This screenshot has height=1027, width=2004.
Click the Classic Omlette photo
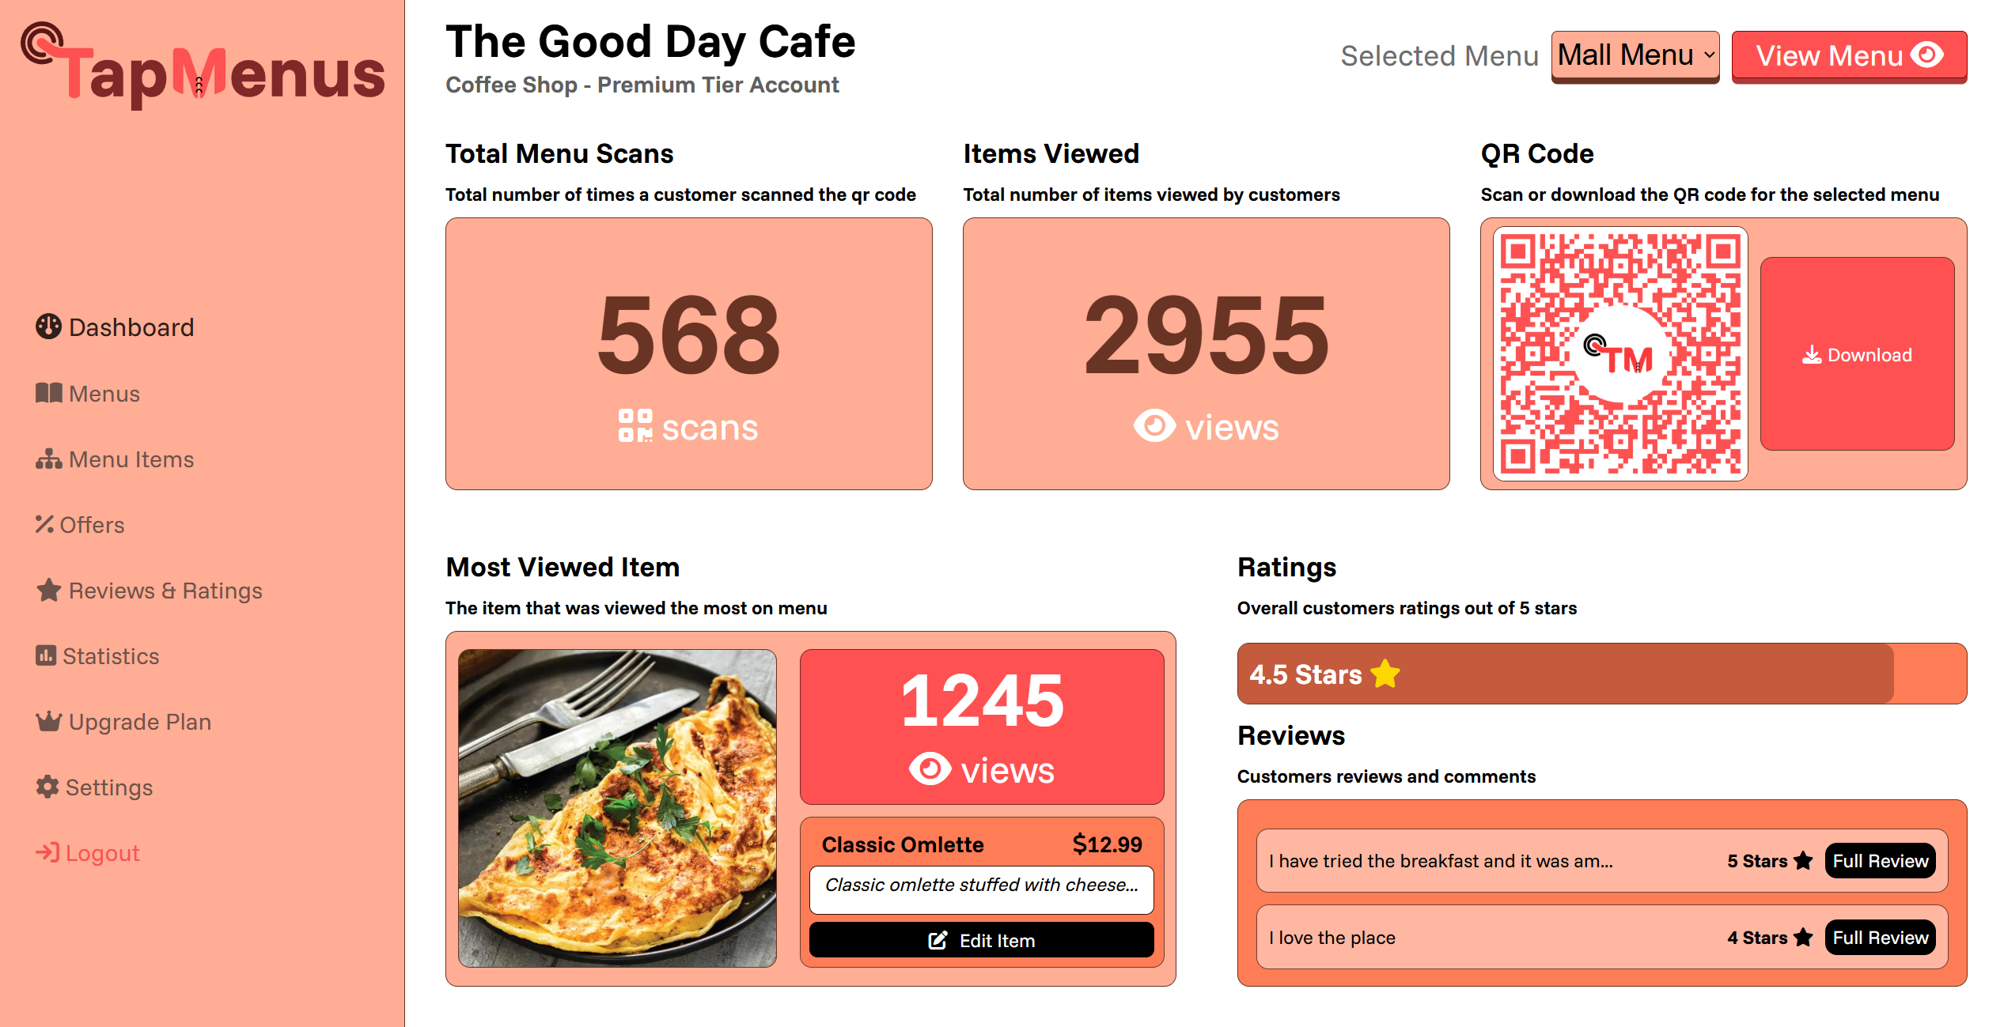(617, 808)
